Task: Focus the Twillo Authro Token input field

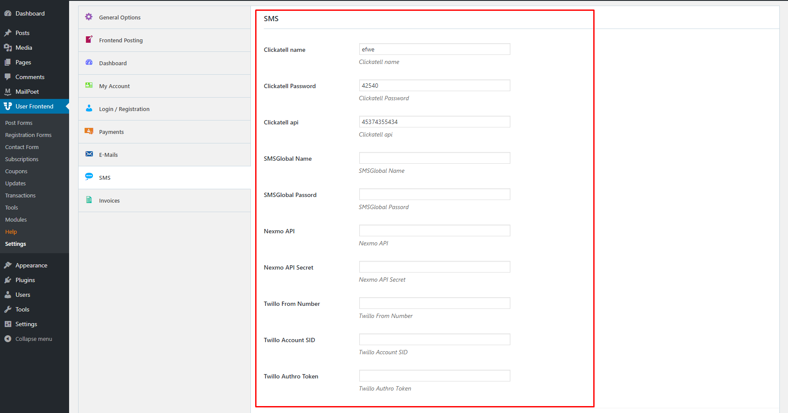Action: pos(434,376)
